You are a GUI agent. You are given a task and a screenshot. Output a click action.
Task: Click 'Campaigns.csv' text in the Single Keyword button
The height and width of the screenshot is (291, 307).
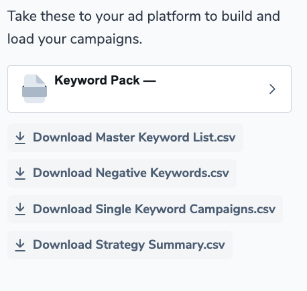pos(233,209)
